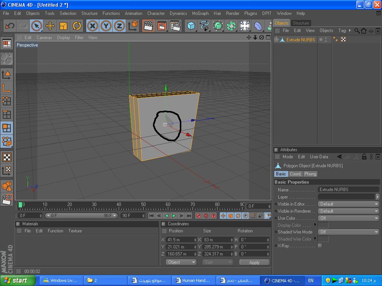Play the animation forward
The height and width of the screenshot is (286, 382).
click(174, 216)
